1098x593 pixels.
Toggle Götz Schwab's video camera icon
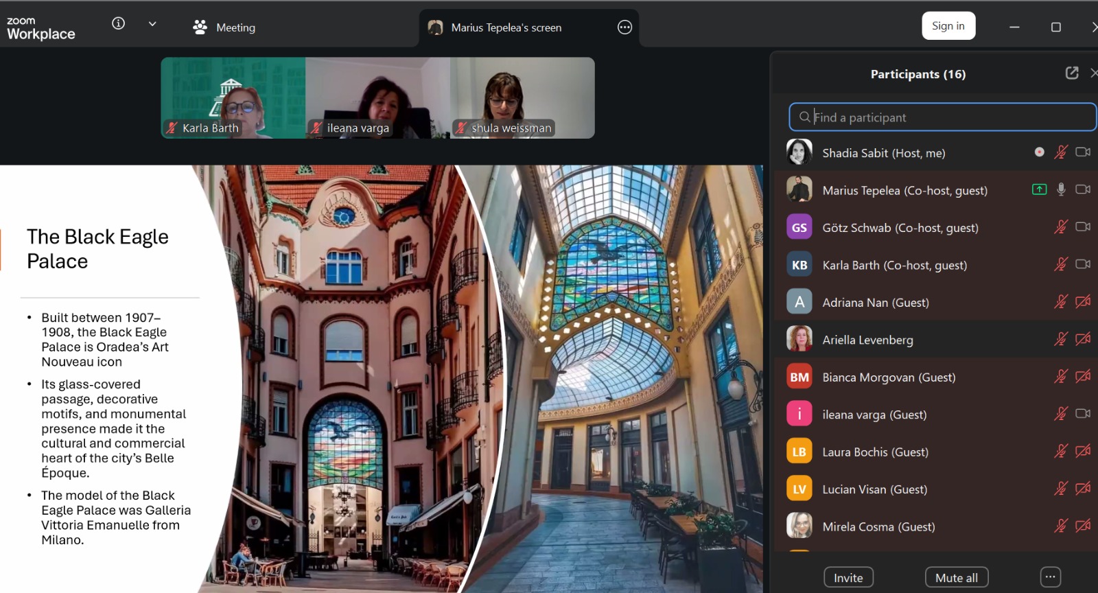point(1083,226)
